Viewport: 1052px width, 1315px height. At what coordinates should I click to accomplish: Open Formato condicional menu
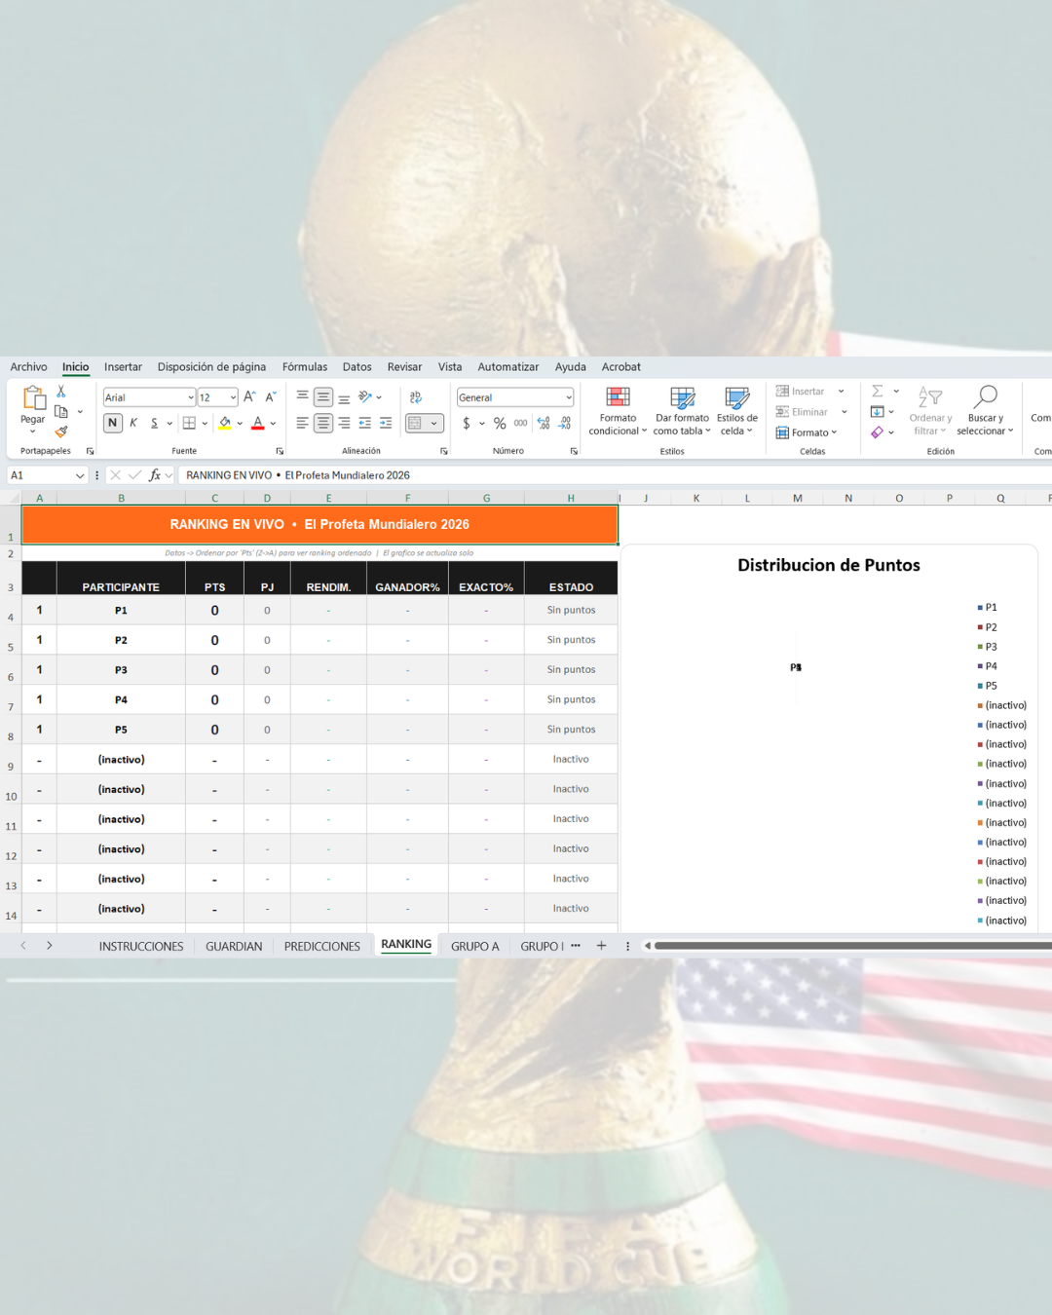pos(618,411)
